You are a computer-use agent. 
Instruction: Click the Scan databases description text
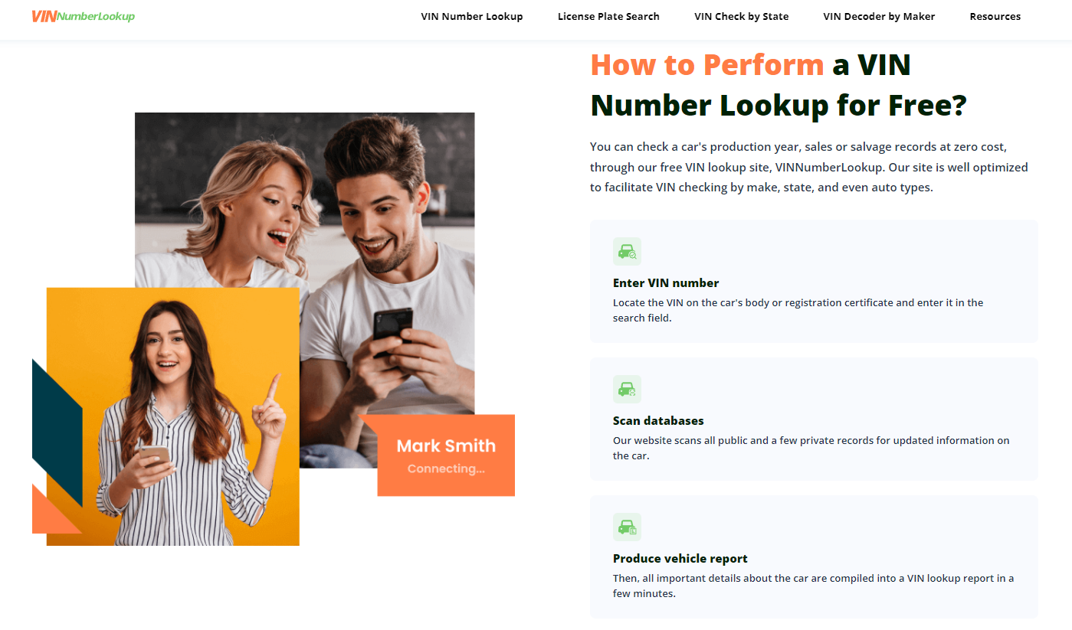(x=811, y=448)
